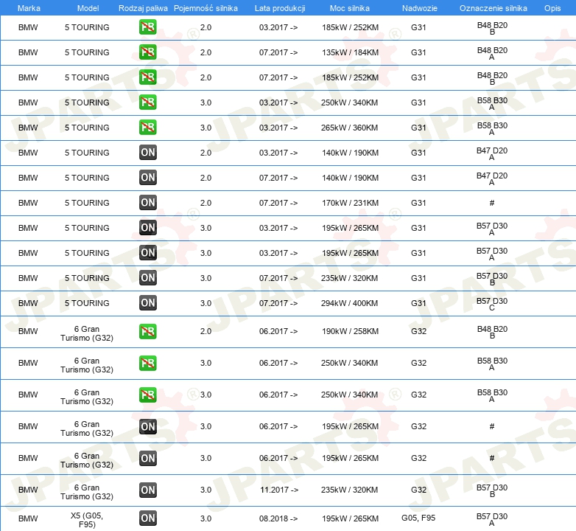The image size is (576, 531).
Task: Click engine code B58 B30 A in 265kW row
Action: tap(492, 129)
